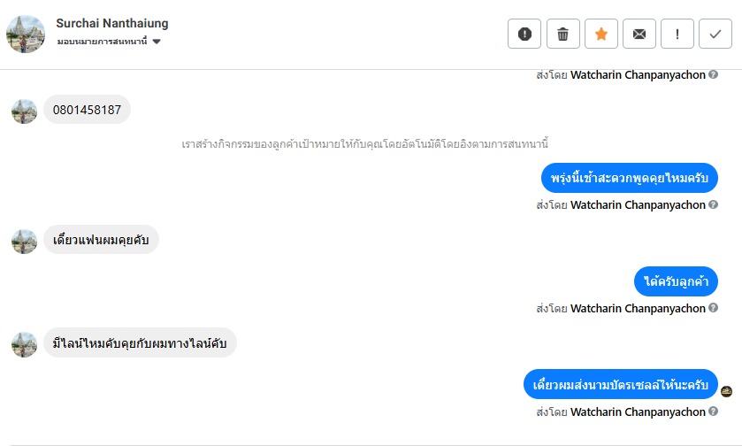742x446 pixels.
Task: Click customer avatar beside the phone number
Action: point(24,111)
